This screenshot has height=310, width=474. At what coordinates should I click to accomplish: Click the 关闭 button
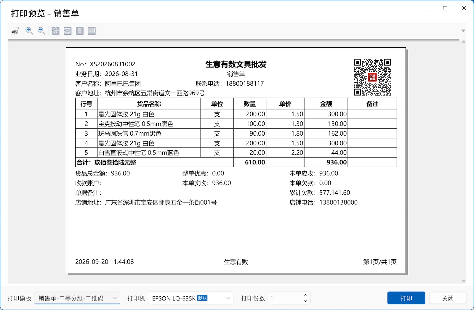pos(448,298)
